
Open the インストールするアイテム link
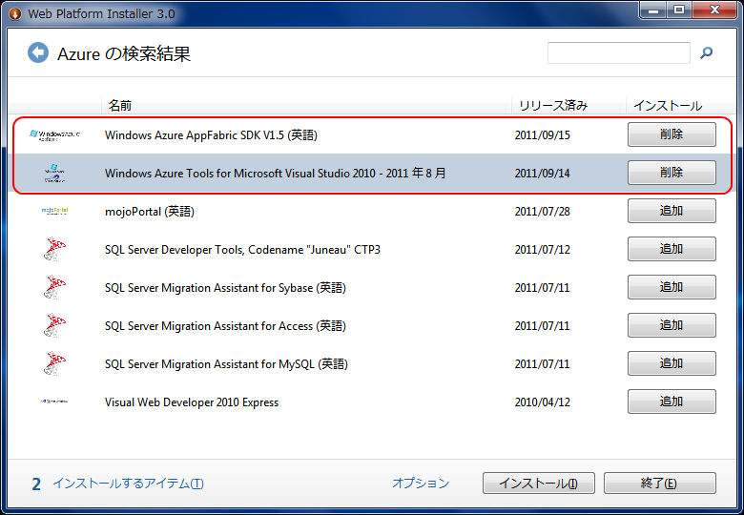pos(128,484)
